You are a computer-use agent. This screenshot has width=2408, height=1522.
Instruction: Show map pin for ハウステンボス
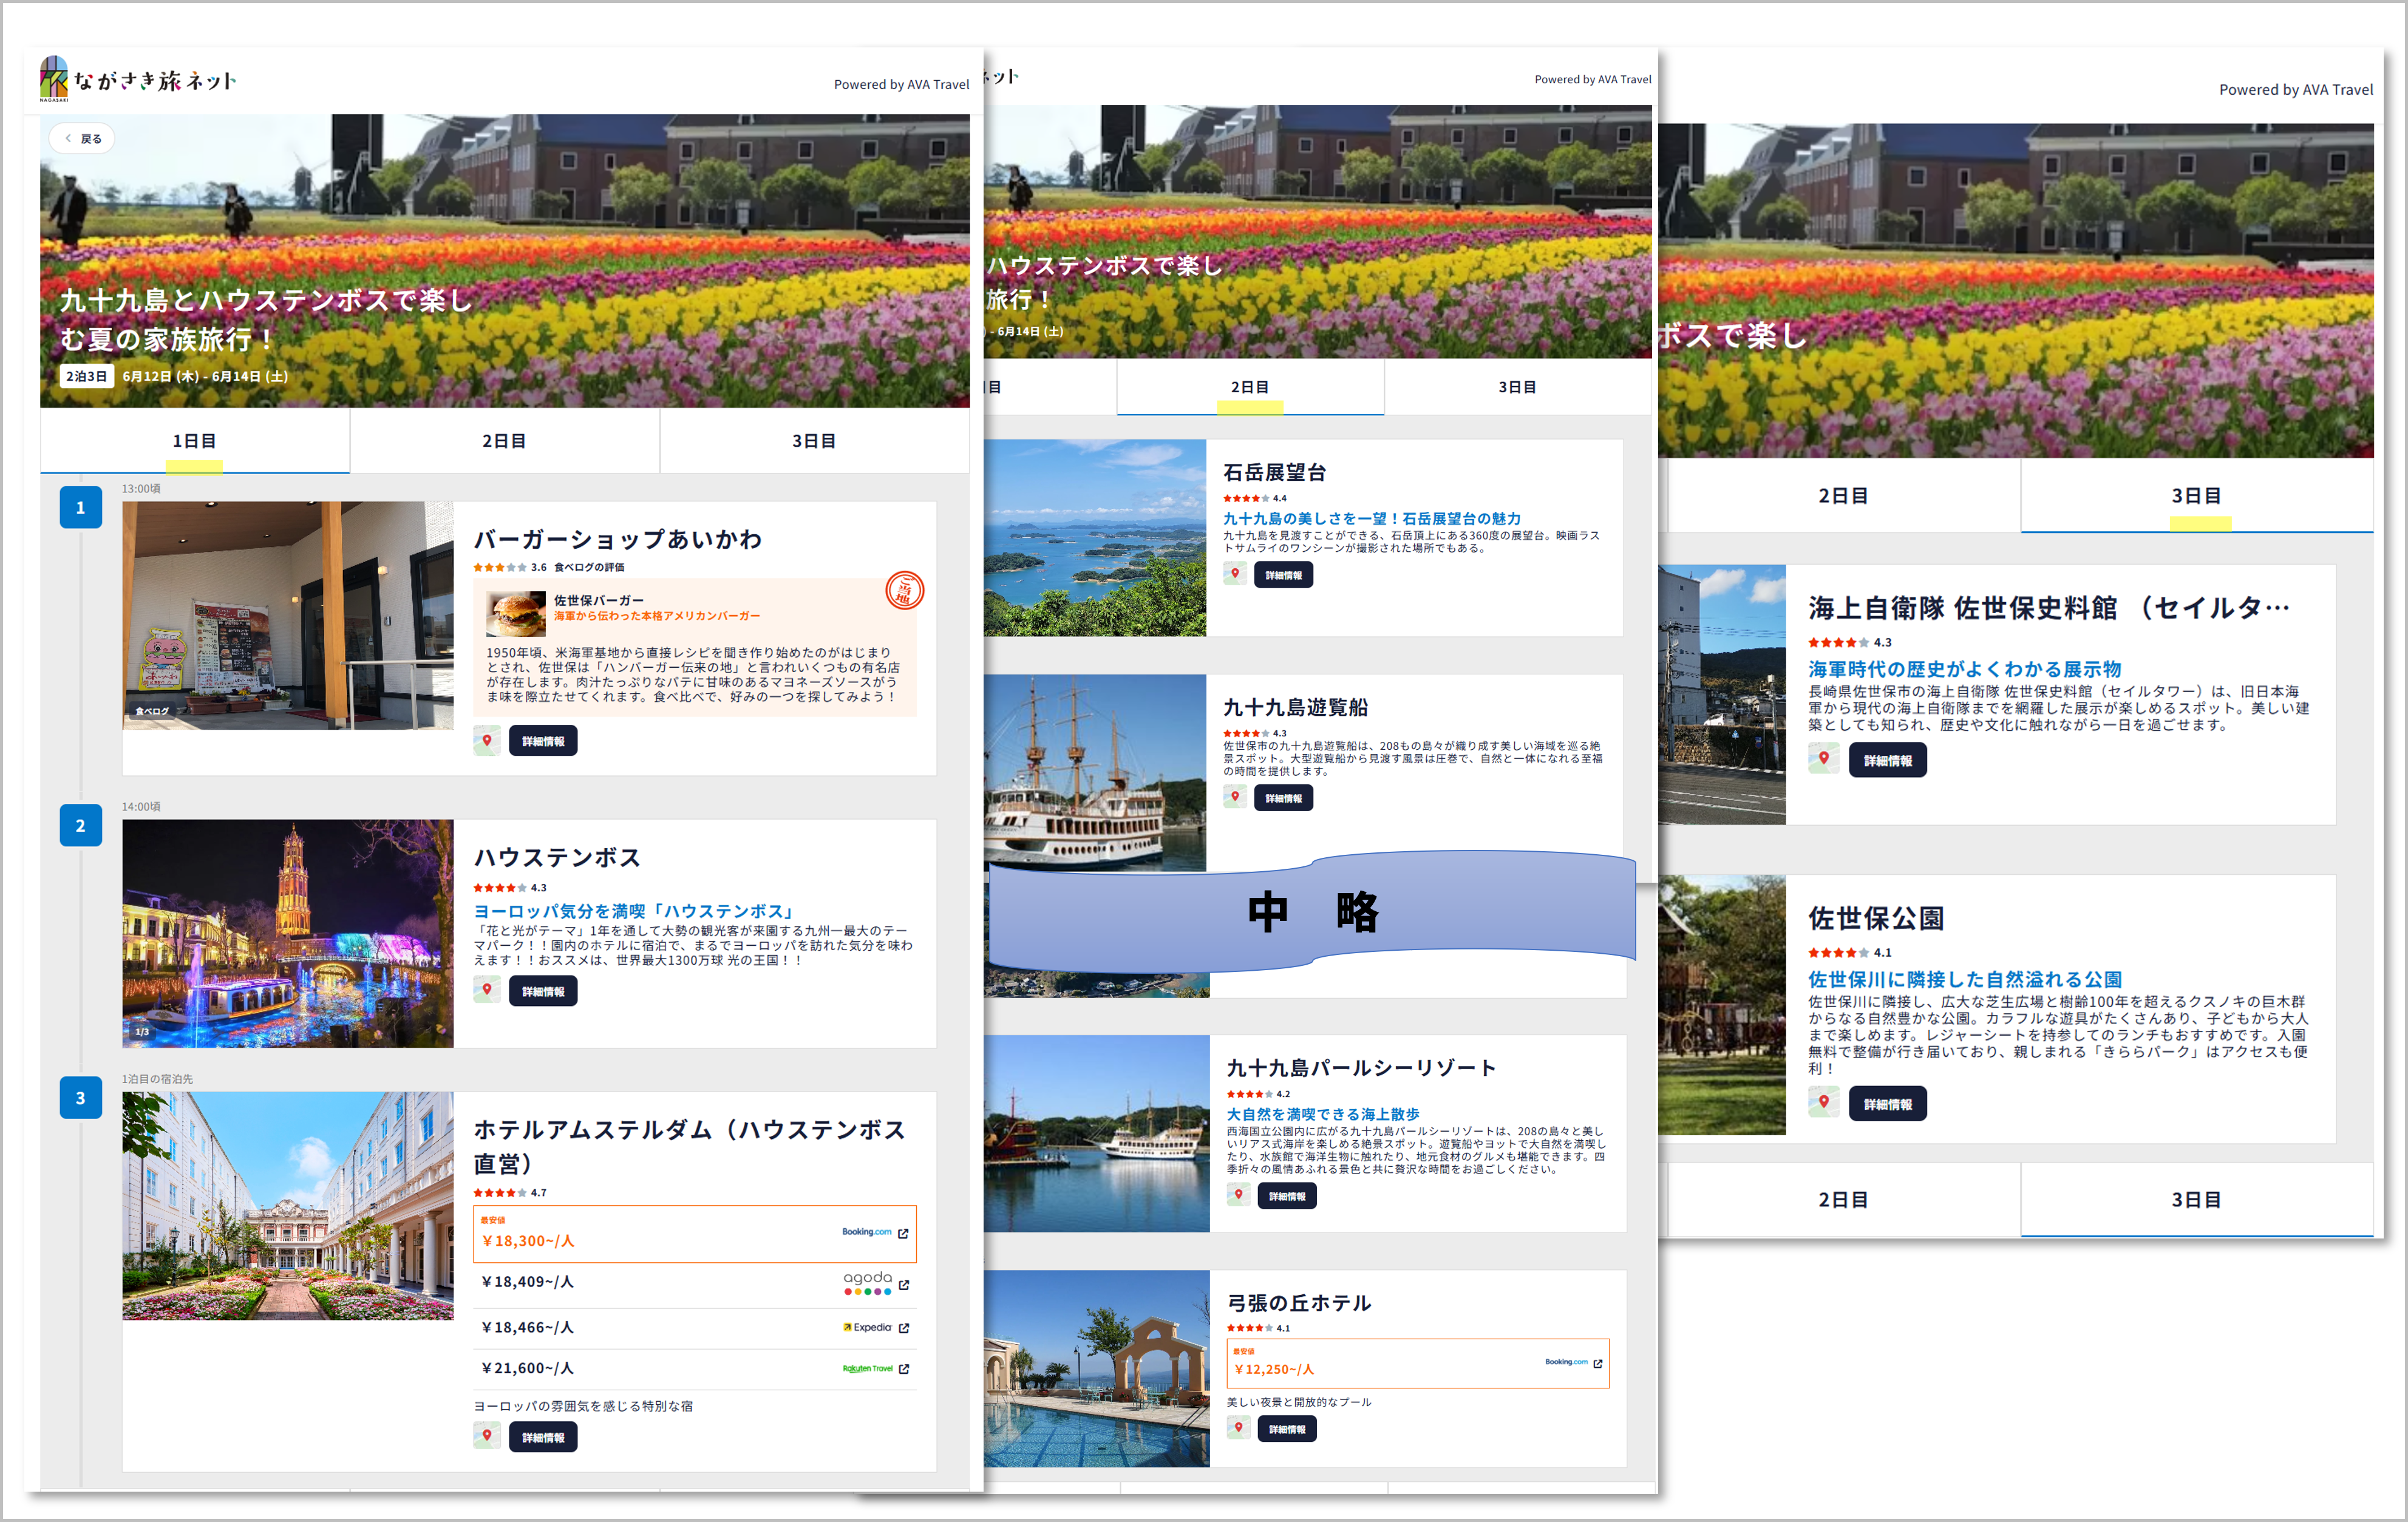pos(487,991)
